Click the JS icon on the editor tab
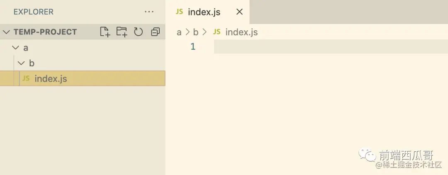 pyautogui.click(x=180, y=12)
